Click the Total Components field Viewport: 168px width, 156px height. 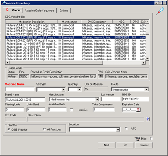click(104, 110)
